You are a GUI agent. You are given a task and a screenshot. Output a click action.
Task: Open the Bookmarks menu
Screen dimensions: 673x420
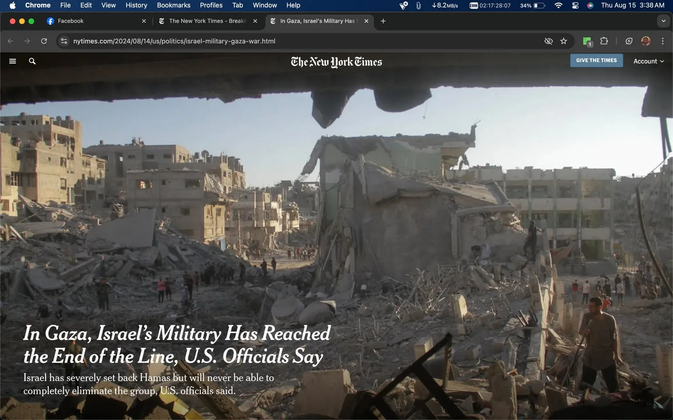pyautogui.click(x=174, y=5)
